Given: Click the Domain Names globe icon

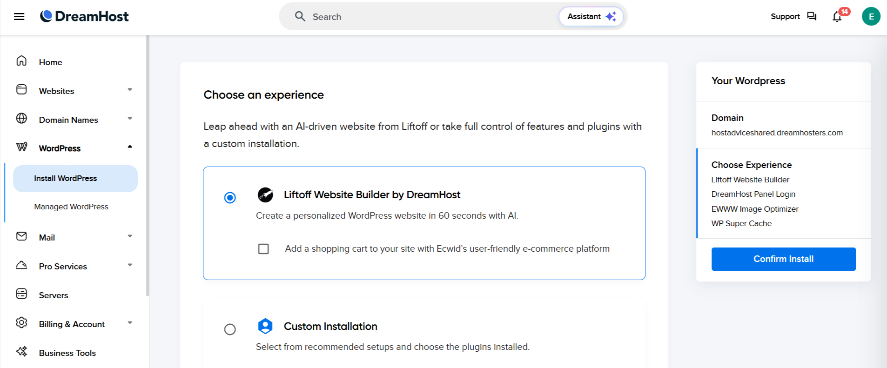Looking at the screenshot, I should [x=21, y=118].
